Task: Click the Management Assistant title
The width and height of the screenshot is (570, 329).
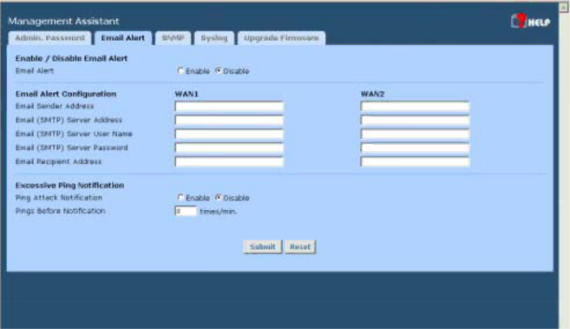Action: (63, 21)
